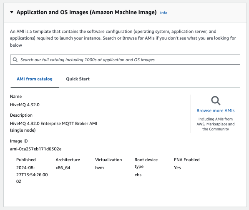Click the Published column label
Screen dimensions: 249x210
[x=26, y=160]
